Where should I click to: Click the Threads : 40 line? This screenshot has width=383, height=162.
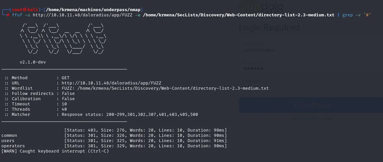click(36, 109)
